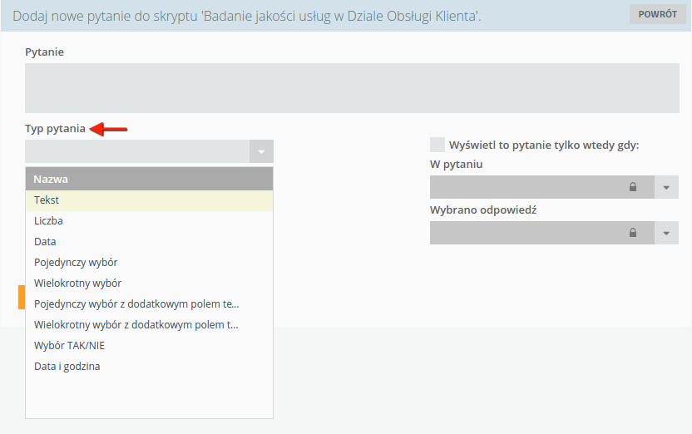The height and width of the screenshot is (434, 692).
Task: Collapse the Typ pytania dropdown arrow
Action: point(261,151)
